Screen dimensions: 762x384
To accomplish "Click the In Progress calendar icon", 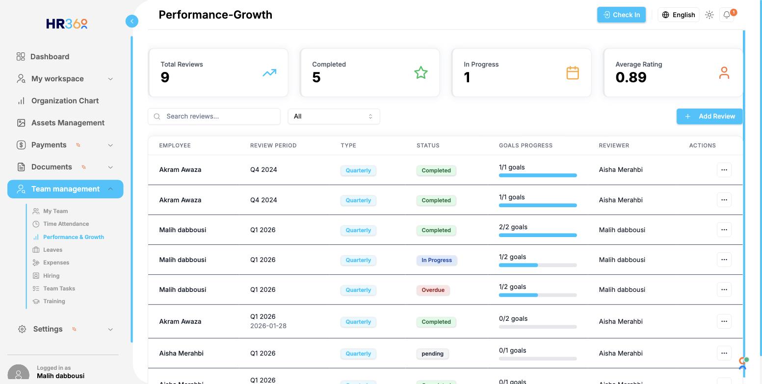I will 573,73.
